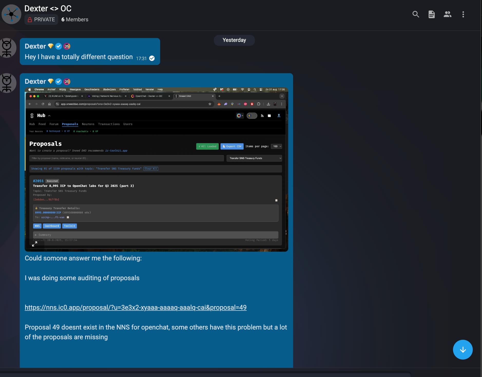
Task: In the shared screenshot, select the Forum tab
Action: 54,124
